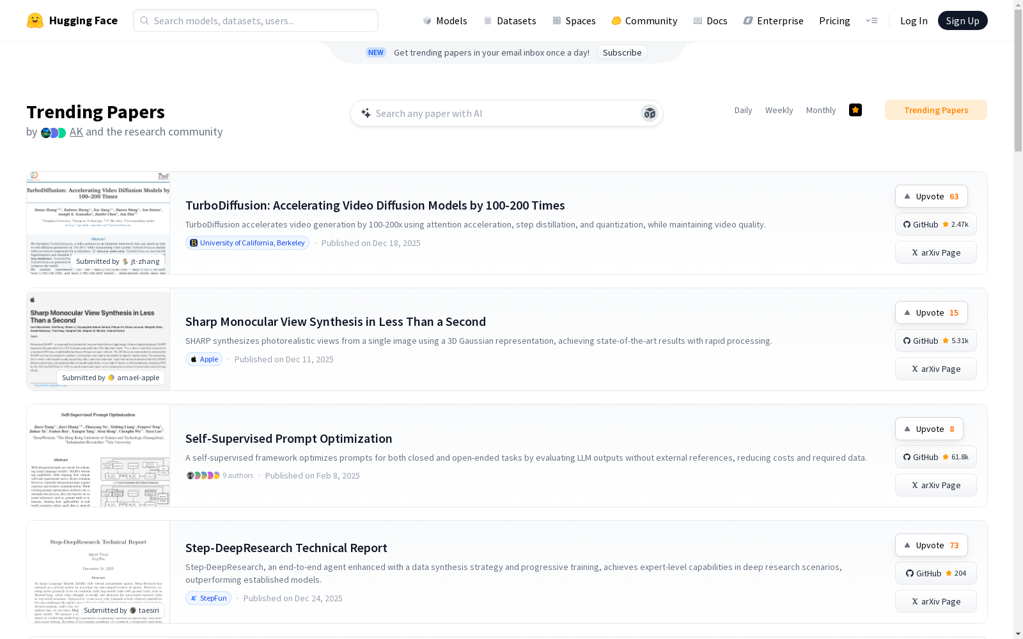The image size is (1023, 639).
Task: Open arXiv page for Self-Supervised Prompt Optimization
Action: 935,485
